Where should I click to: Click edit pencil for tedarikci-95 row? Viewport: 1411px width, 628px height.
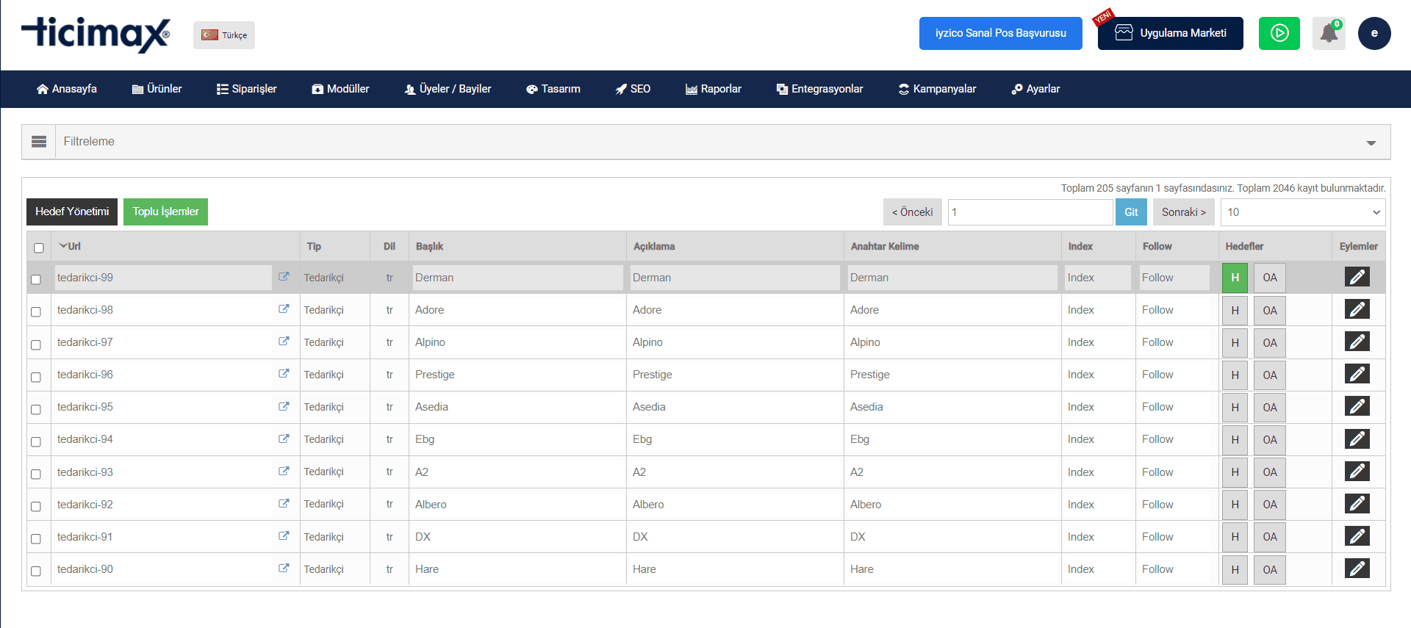1357,407
